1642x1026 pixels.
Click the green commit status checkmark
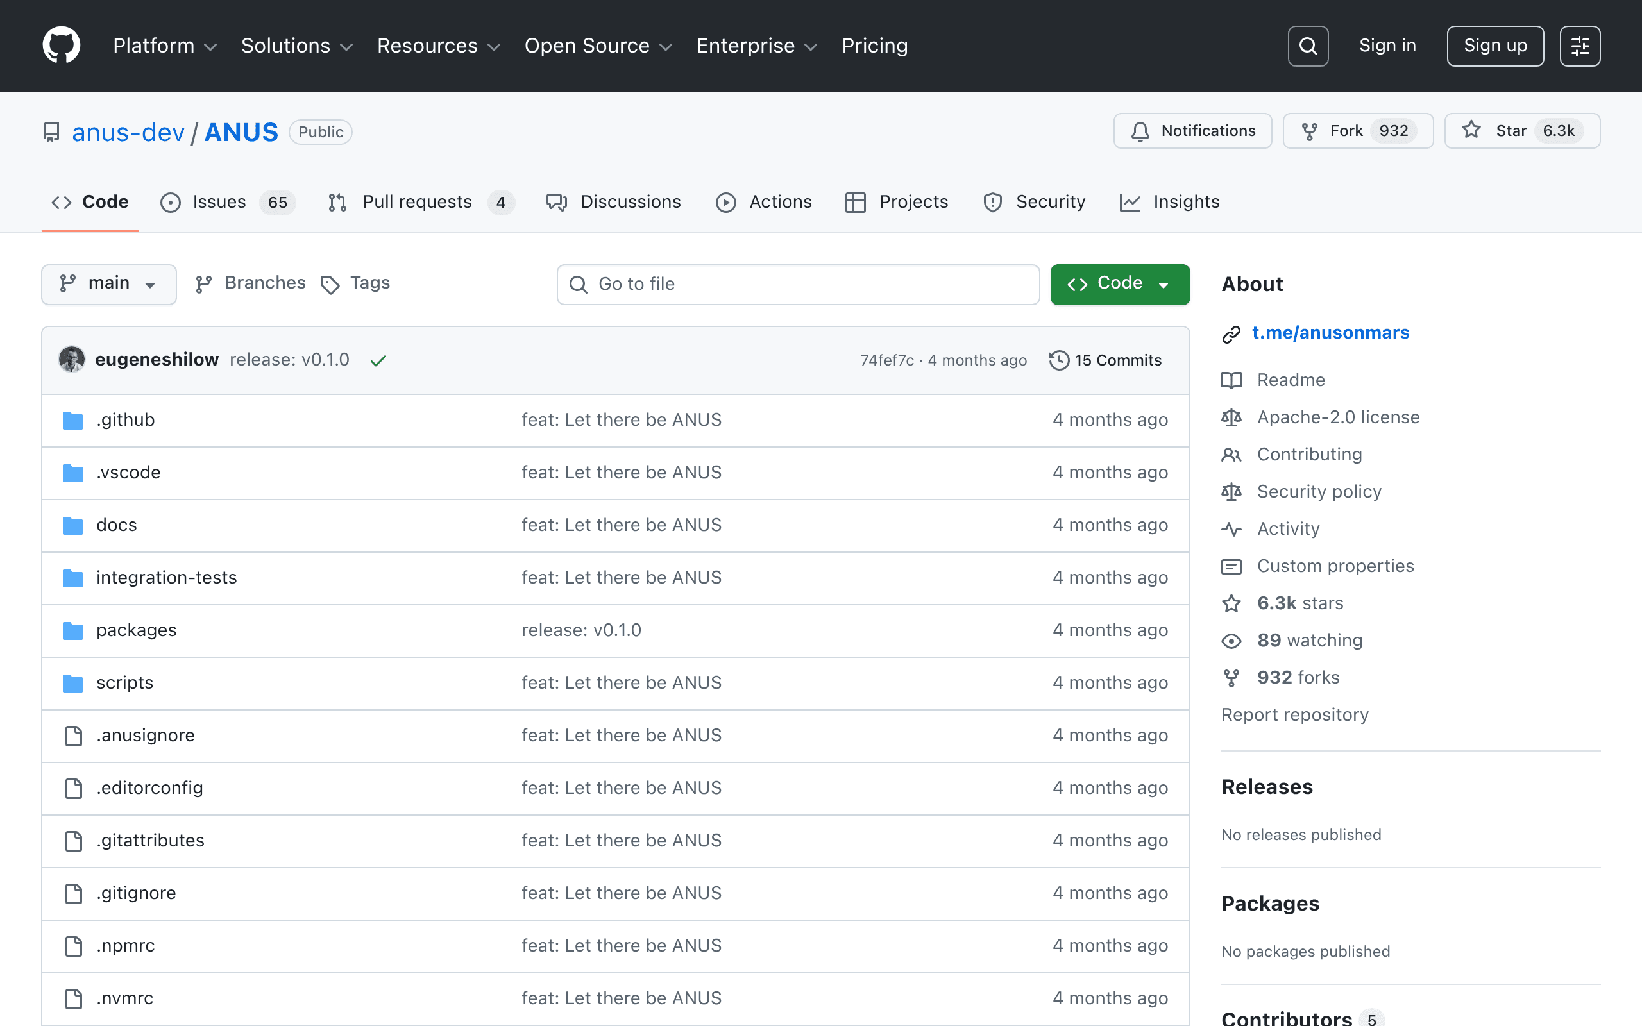(x=378, y=360)
